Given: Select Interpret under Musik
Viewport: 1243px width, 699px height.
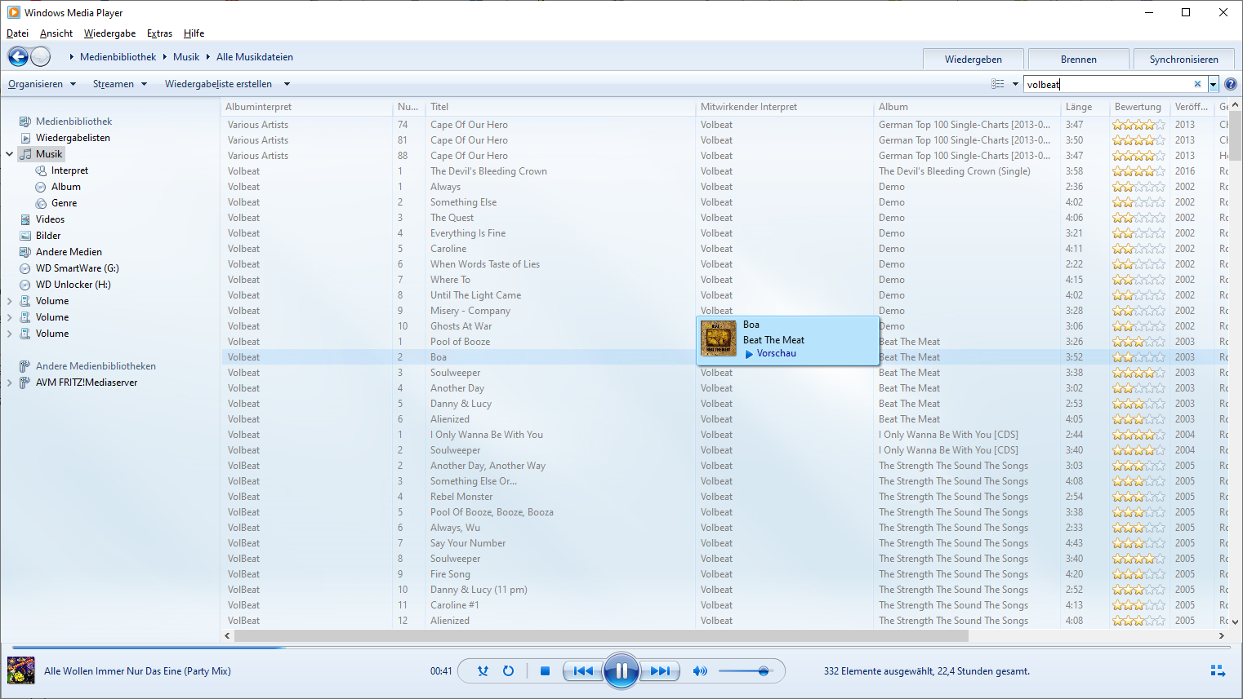Looking at the screenshot, I should 69,170.
